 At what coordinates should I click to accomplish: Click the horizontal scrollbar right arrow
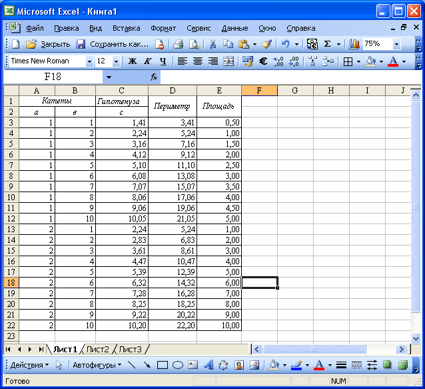pos(401,349)
